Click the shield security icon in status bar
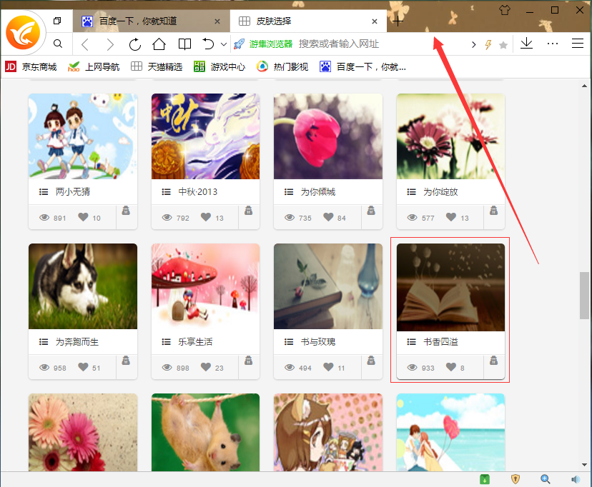The width and height of the screenshot is (592, 487). pos(515,479)
